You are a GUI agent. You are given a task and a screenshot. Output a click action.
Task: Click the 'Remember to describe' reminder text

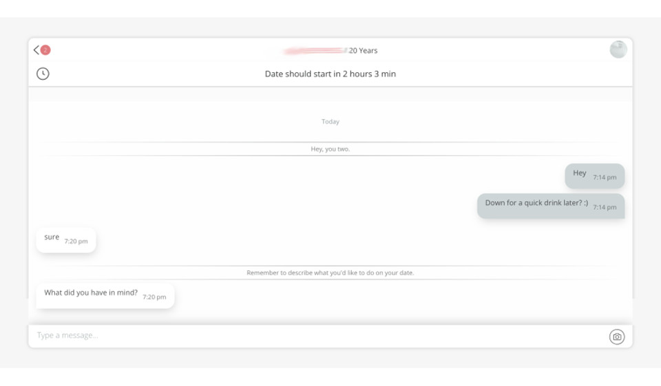(x=330, y=273)
